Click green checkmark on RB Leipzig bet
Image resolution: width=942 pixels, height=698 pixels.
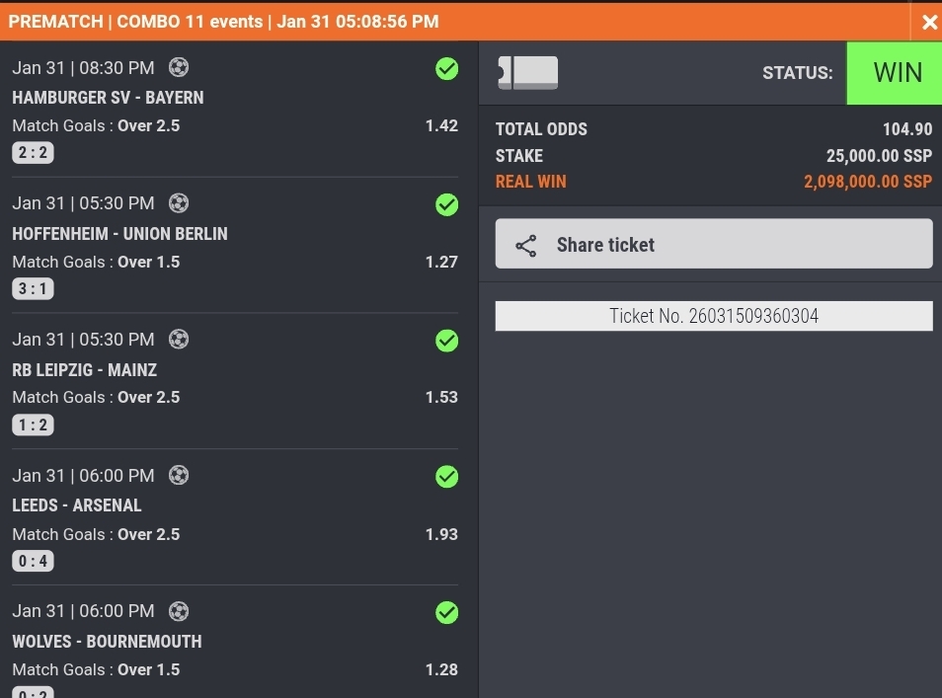pyautogui.click(x=447, y=341)
